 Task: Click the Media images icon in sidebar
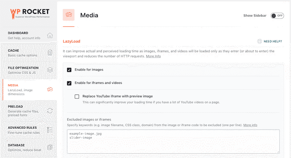[50, 89]
